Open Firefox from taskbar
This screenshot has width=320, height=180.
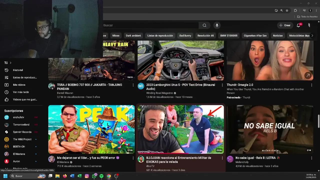(65, 176)
